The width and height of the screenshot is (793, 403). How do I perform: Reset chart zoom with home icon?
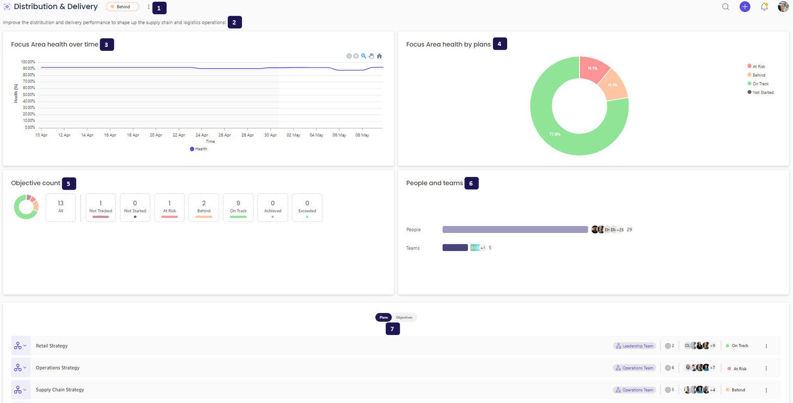tap(379, 56)
